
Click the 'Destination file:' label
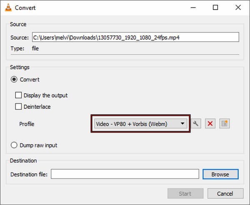click(x=29, y=175)
